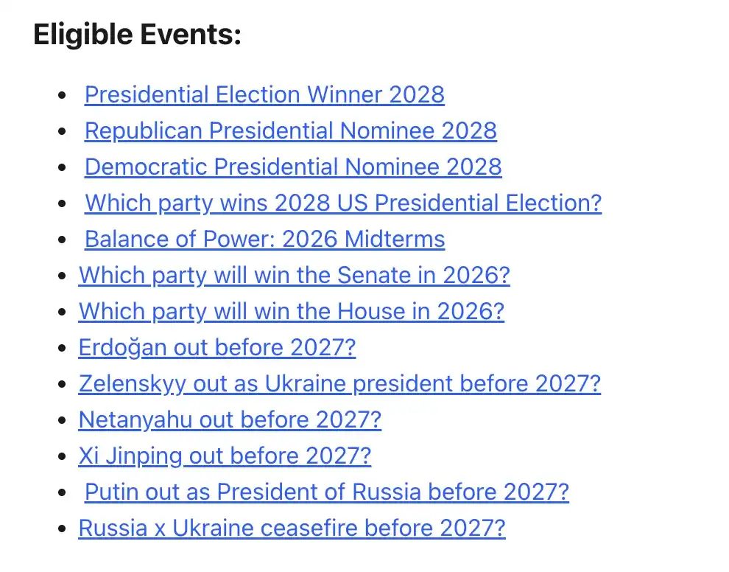
Task: Open Democratic Presidential Nominee 2028 event
Action: click(293, 167)
